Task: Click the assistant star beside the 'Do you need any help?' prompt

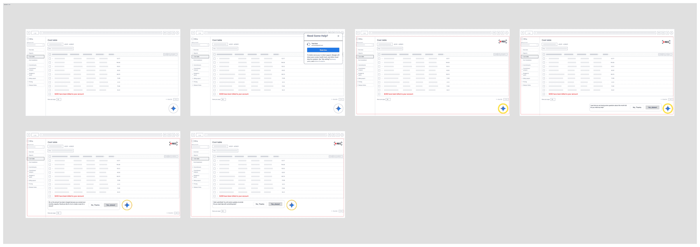Action: (x=668, y=109)
